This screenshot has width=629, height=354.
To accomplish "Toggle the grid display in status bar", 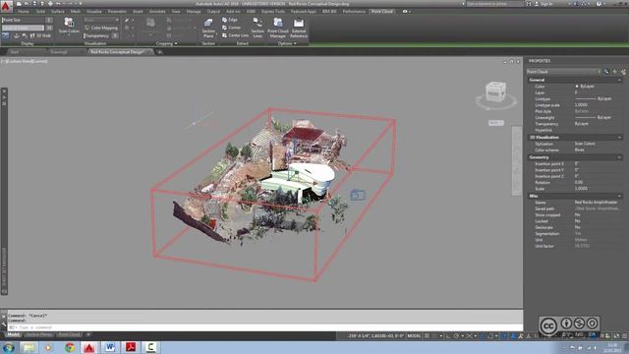I will [x=427, y=336].
